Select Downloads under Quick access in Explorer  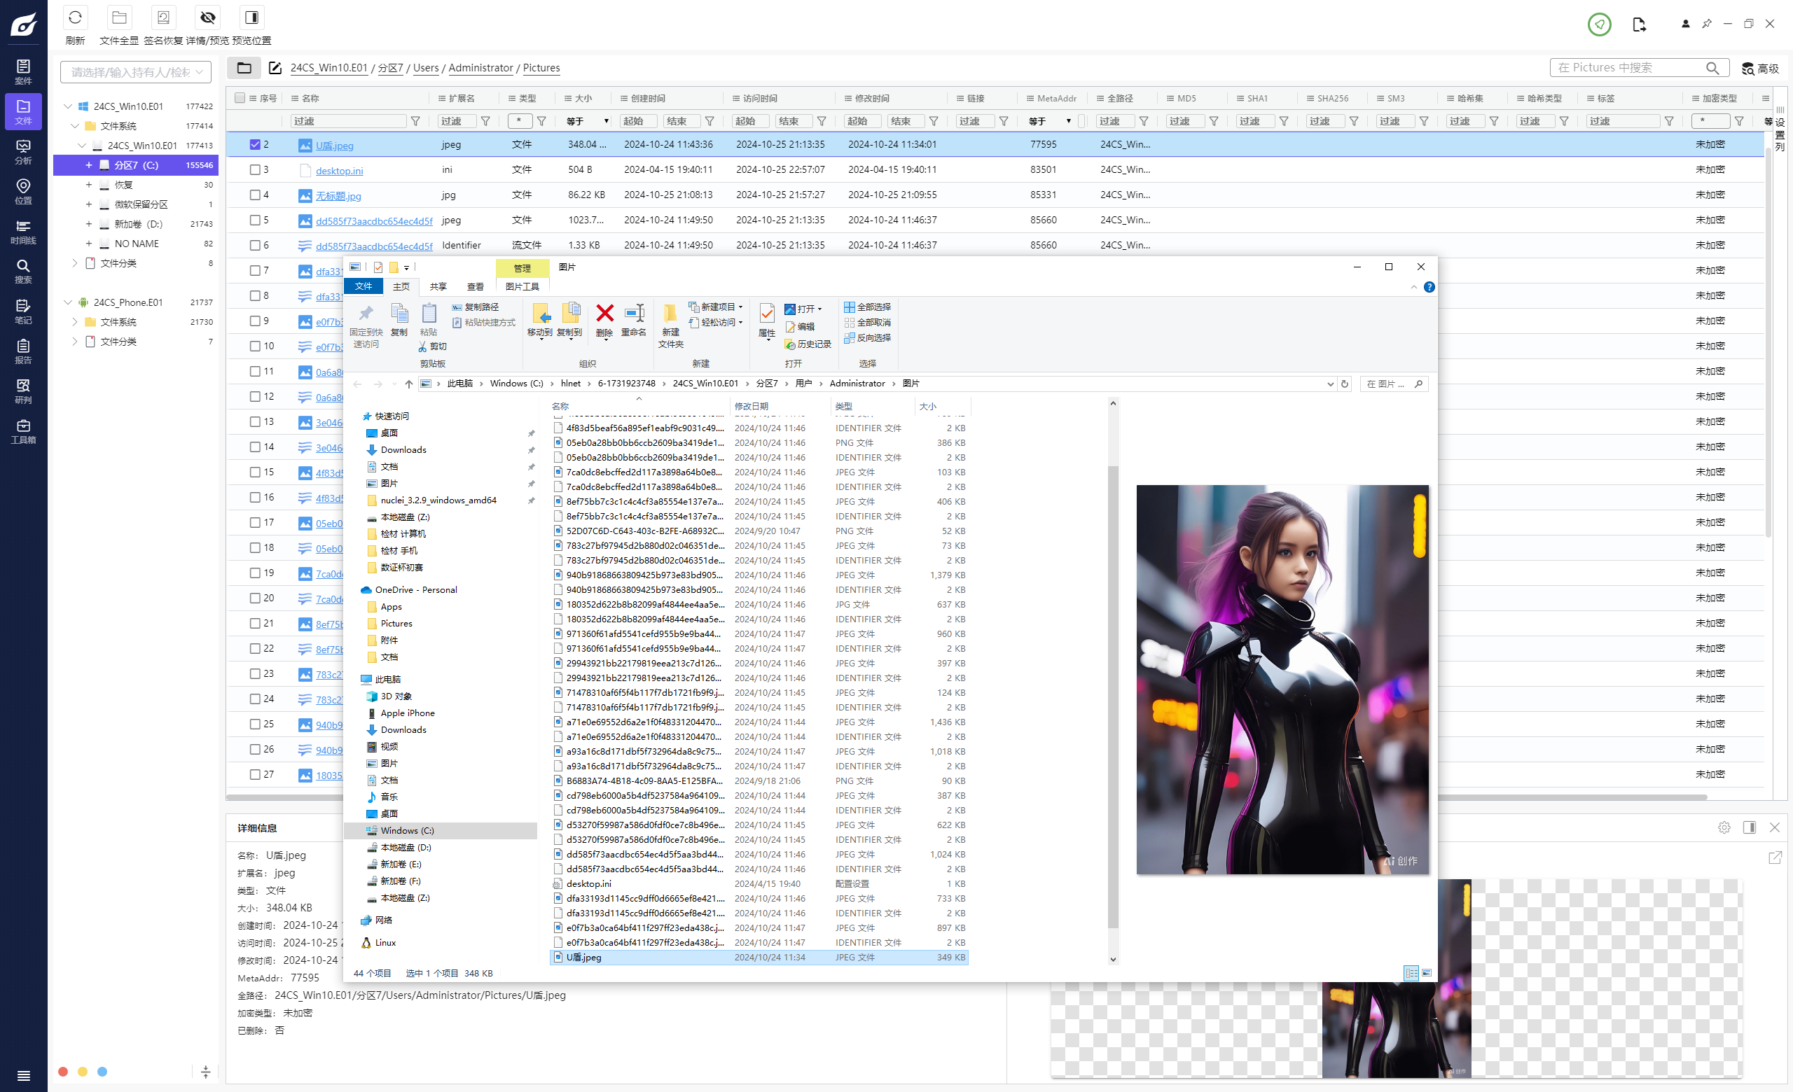(x=403, y=450)
